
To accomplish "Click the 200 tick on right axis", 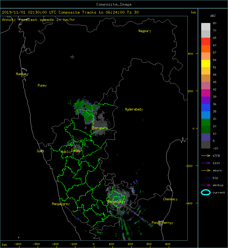I will pyautogui.click(x=191, y=91).
